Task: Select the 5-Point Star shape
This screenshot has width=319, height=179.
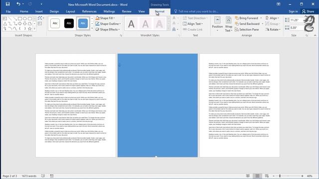Action: click(x=30, y=29)
